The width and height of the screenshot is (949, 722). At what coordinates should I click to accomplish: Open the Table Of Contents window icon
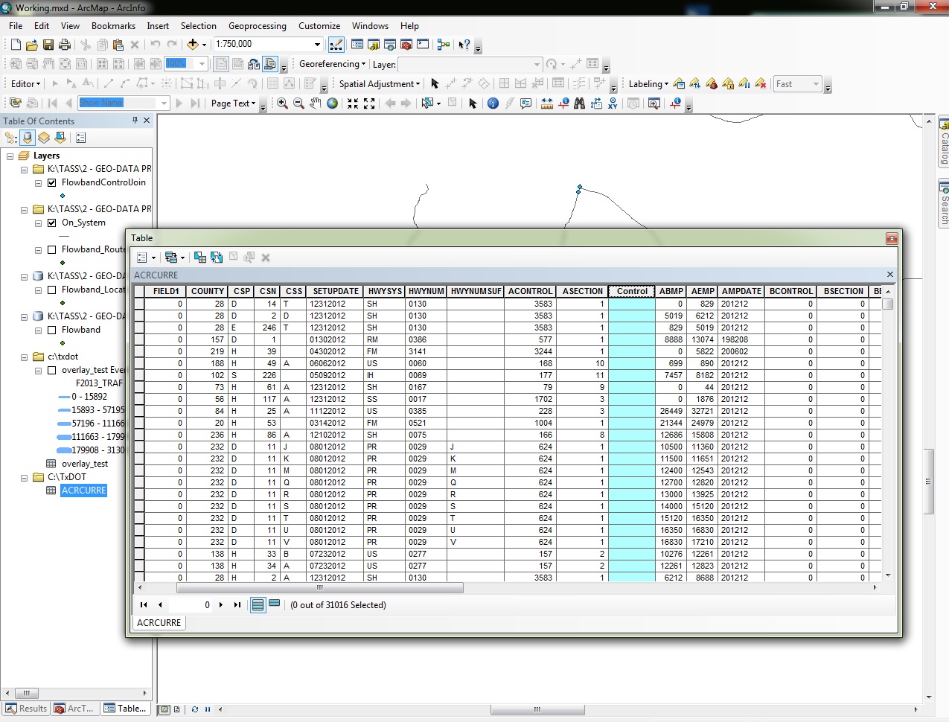pos(357,45)
